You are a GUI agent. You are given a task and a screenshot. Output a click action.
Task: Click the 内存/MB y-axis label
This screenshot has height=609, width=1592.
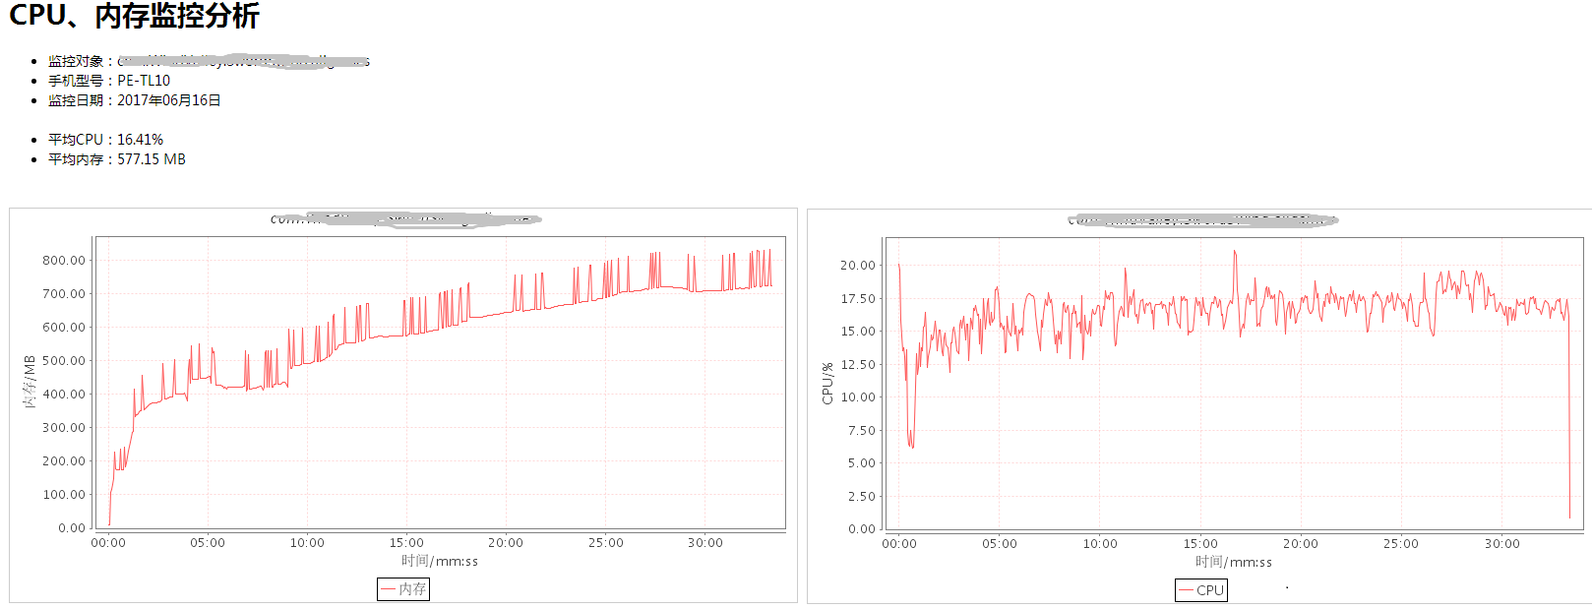(30, 382)
